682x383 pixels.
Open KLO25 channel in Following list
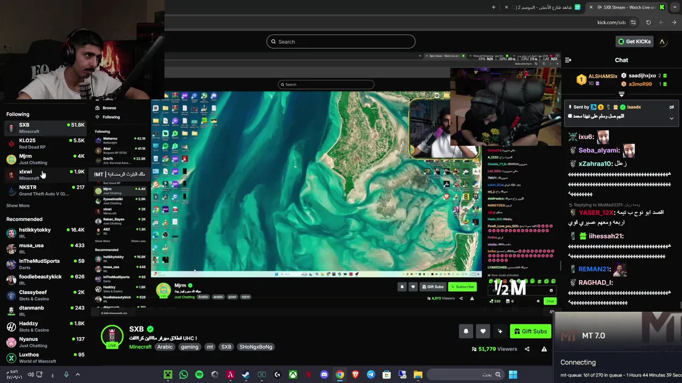click(45, 144)
